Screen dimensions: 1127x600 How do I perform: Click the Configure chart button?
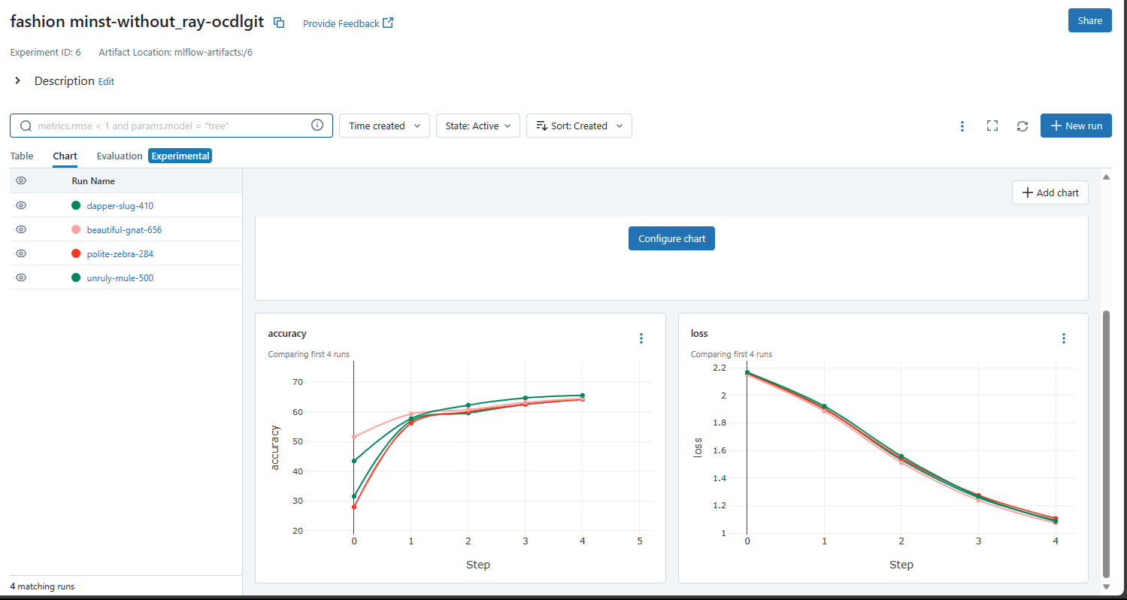(x=671, y=238)
